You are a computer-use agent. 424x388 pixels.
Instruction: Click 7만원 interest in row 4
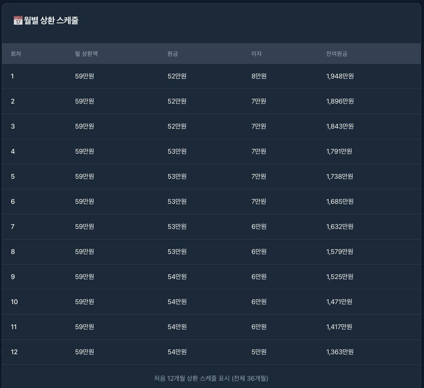click(258, 151)
